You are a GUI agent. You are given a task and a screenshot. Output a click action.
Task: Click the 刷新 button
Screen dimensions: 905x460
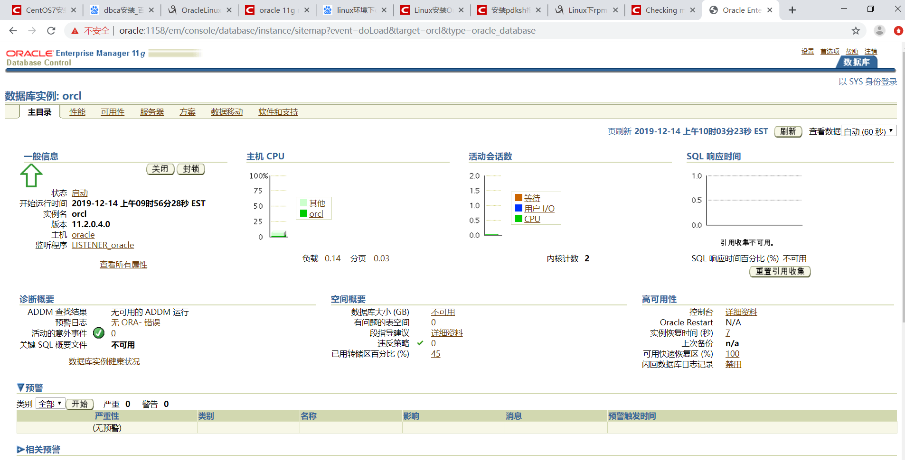click(788, 131)
